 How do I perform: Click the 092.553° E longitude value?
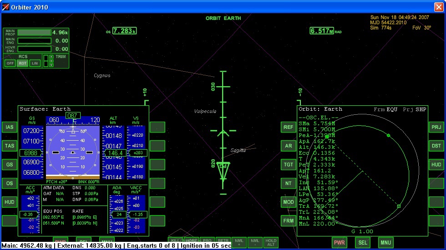tap(54, 217)
